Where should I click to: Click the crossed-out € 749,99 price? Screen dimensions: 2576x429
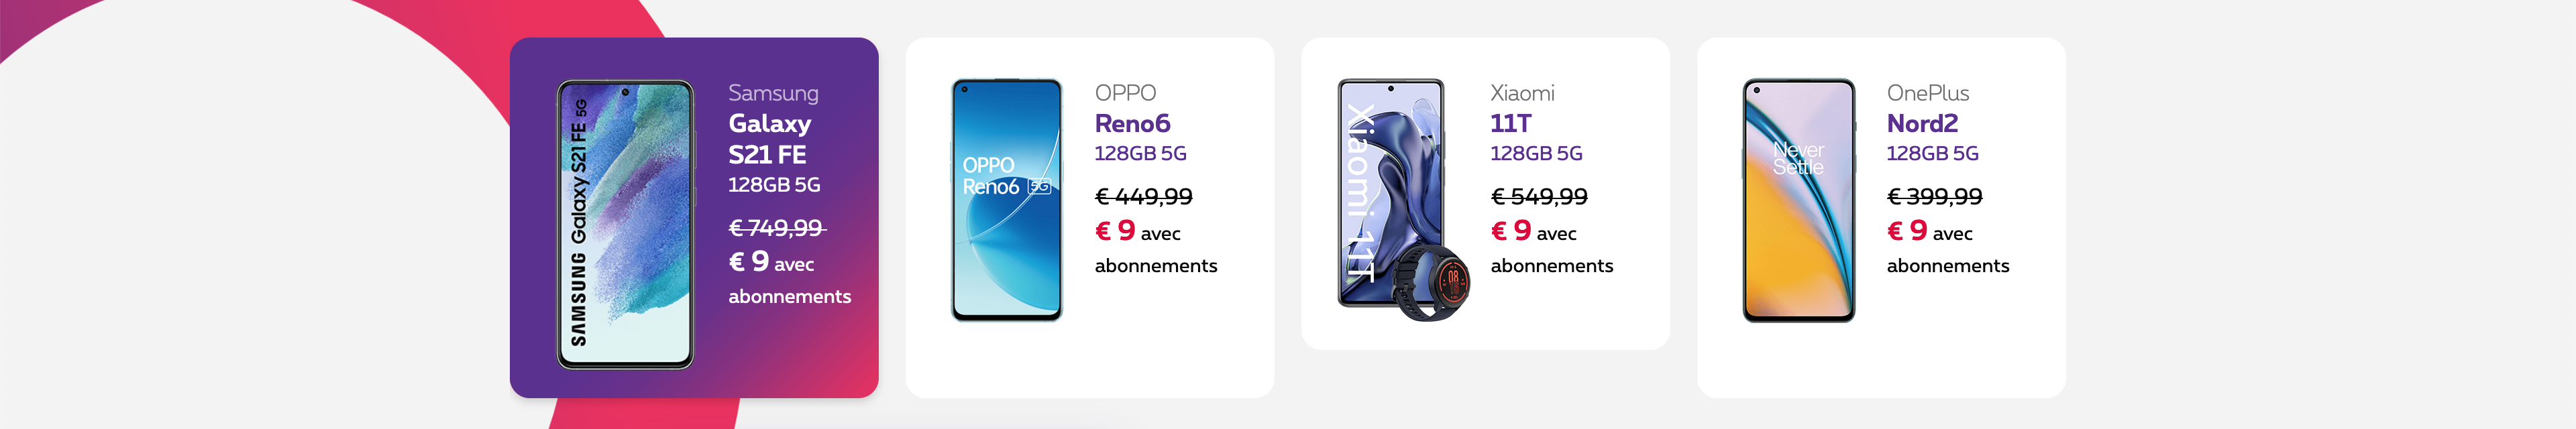pyautogui.click(x=777, y=228)
